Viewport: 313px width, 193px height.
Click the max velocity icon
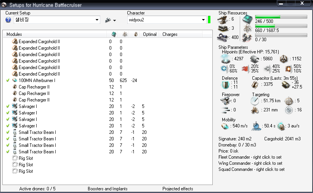tap(225, 126)
